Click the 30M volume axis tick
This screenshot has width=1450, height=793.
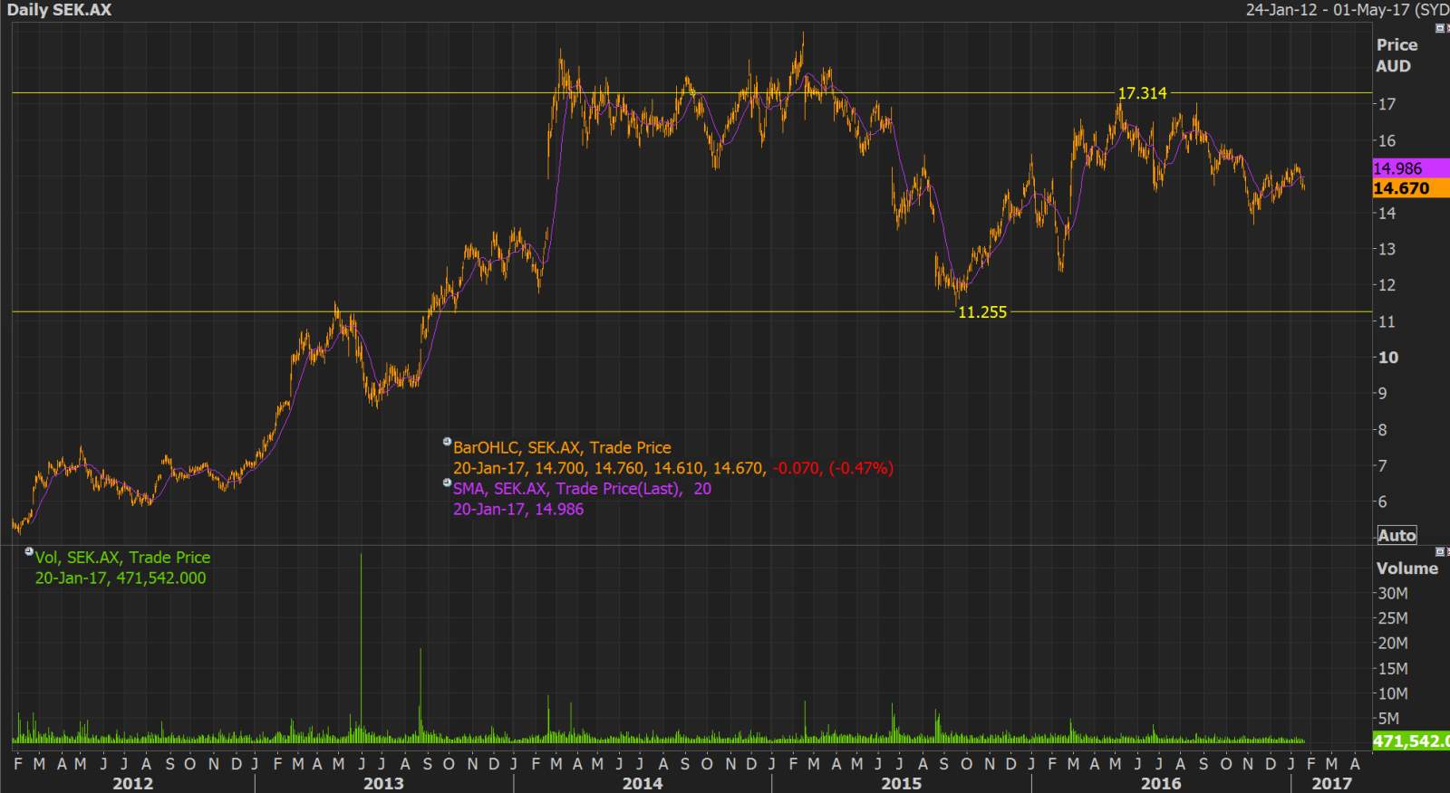(1393, 594)
